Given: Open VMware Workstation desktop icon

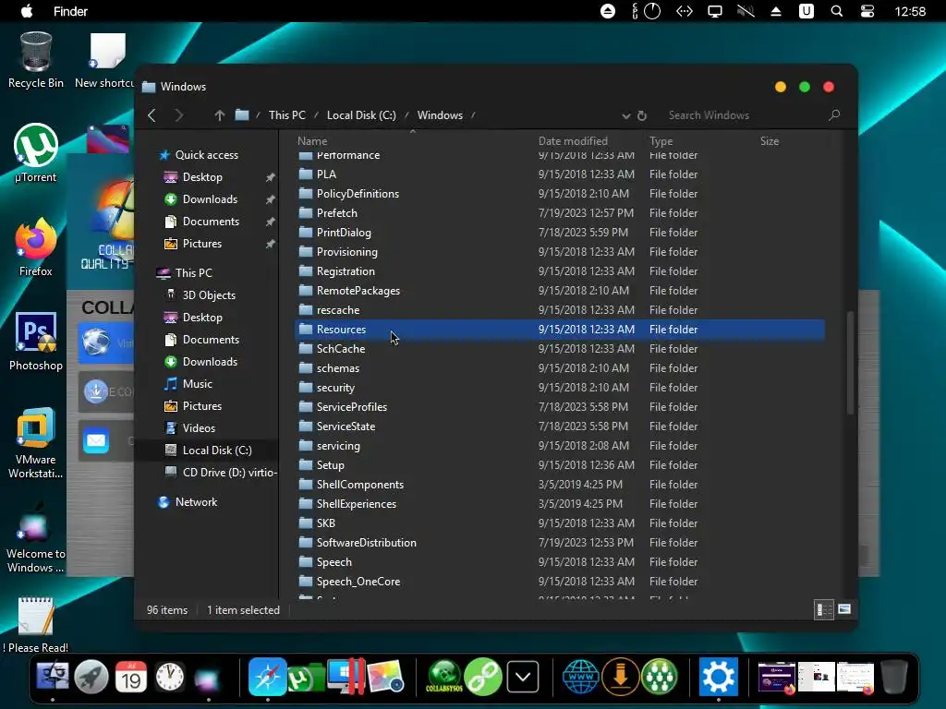Looking at the screenshot, I should tap(36, 443).
